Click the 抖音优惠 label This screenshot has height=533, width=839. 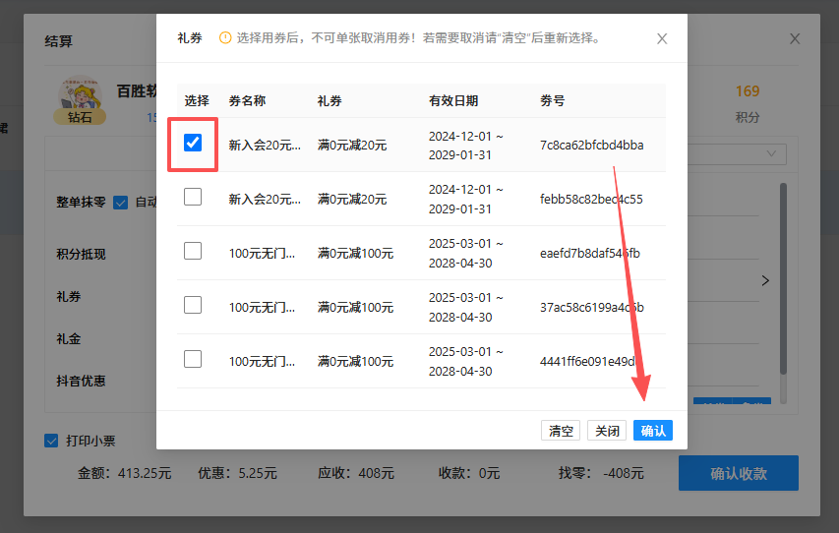pos(82,381)
